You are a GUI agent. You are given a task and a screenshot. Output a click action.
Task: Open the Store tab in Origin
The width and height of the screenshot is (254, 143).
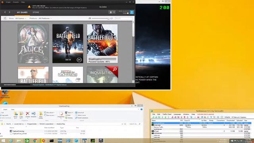click(36, 12)
